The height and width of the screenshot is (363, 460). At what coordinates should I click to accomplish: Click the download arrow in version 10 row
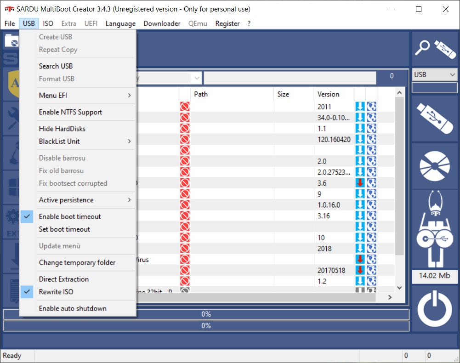coord(360,238)
